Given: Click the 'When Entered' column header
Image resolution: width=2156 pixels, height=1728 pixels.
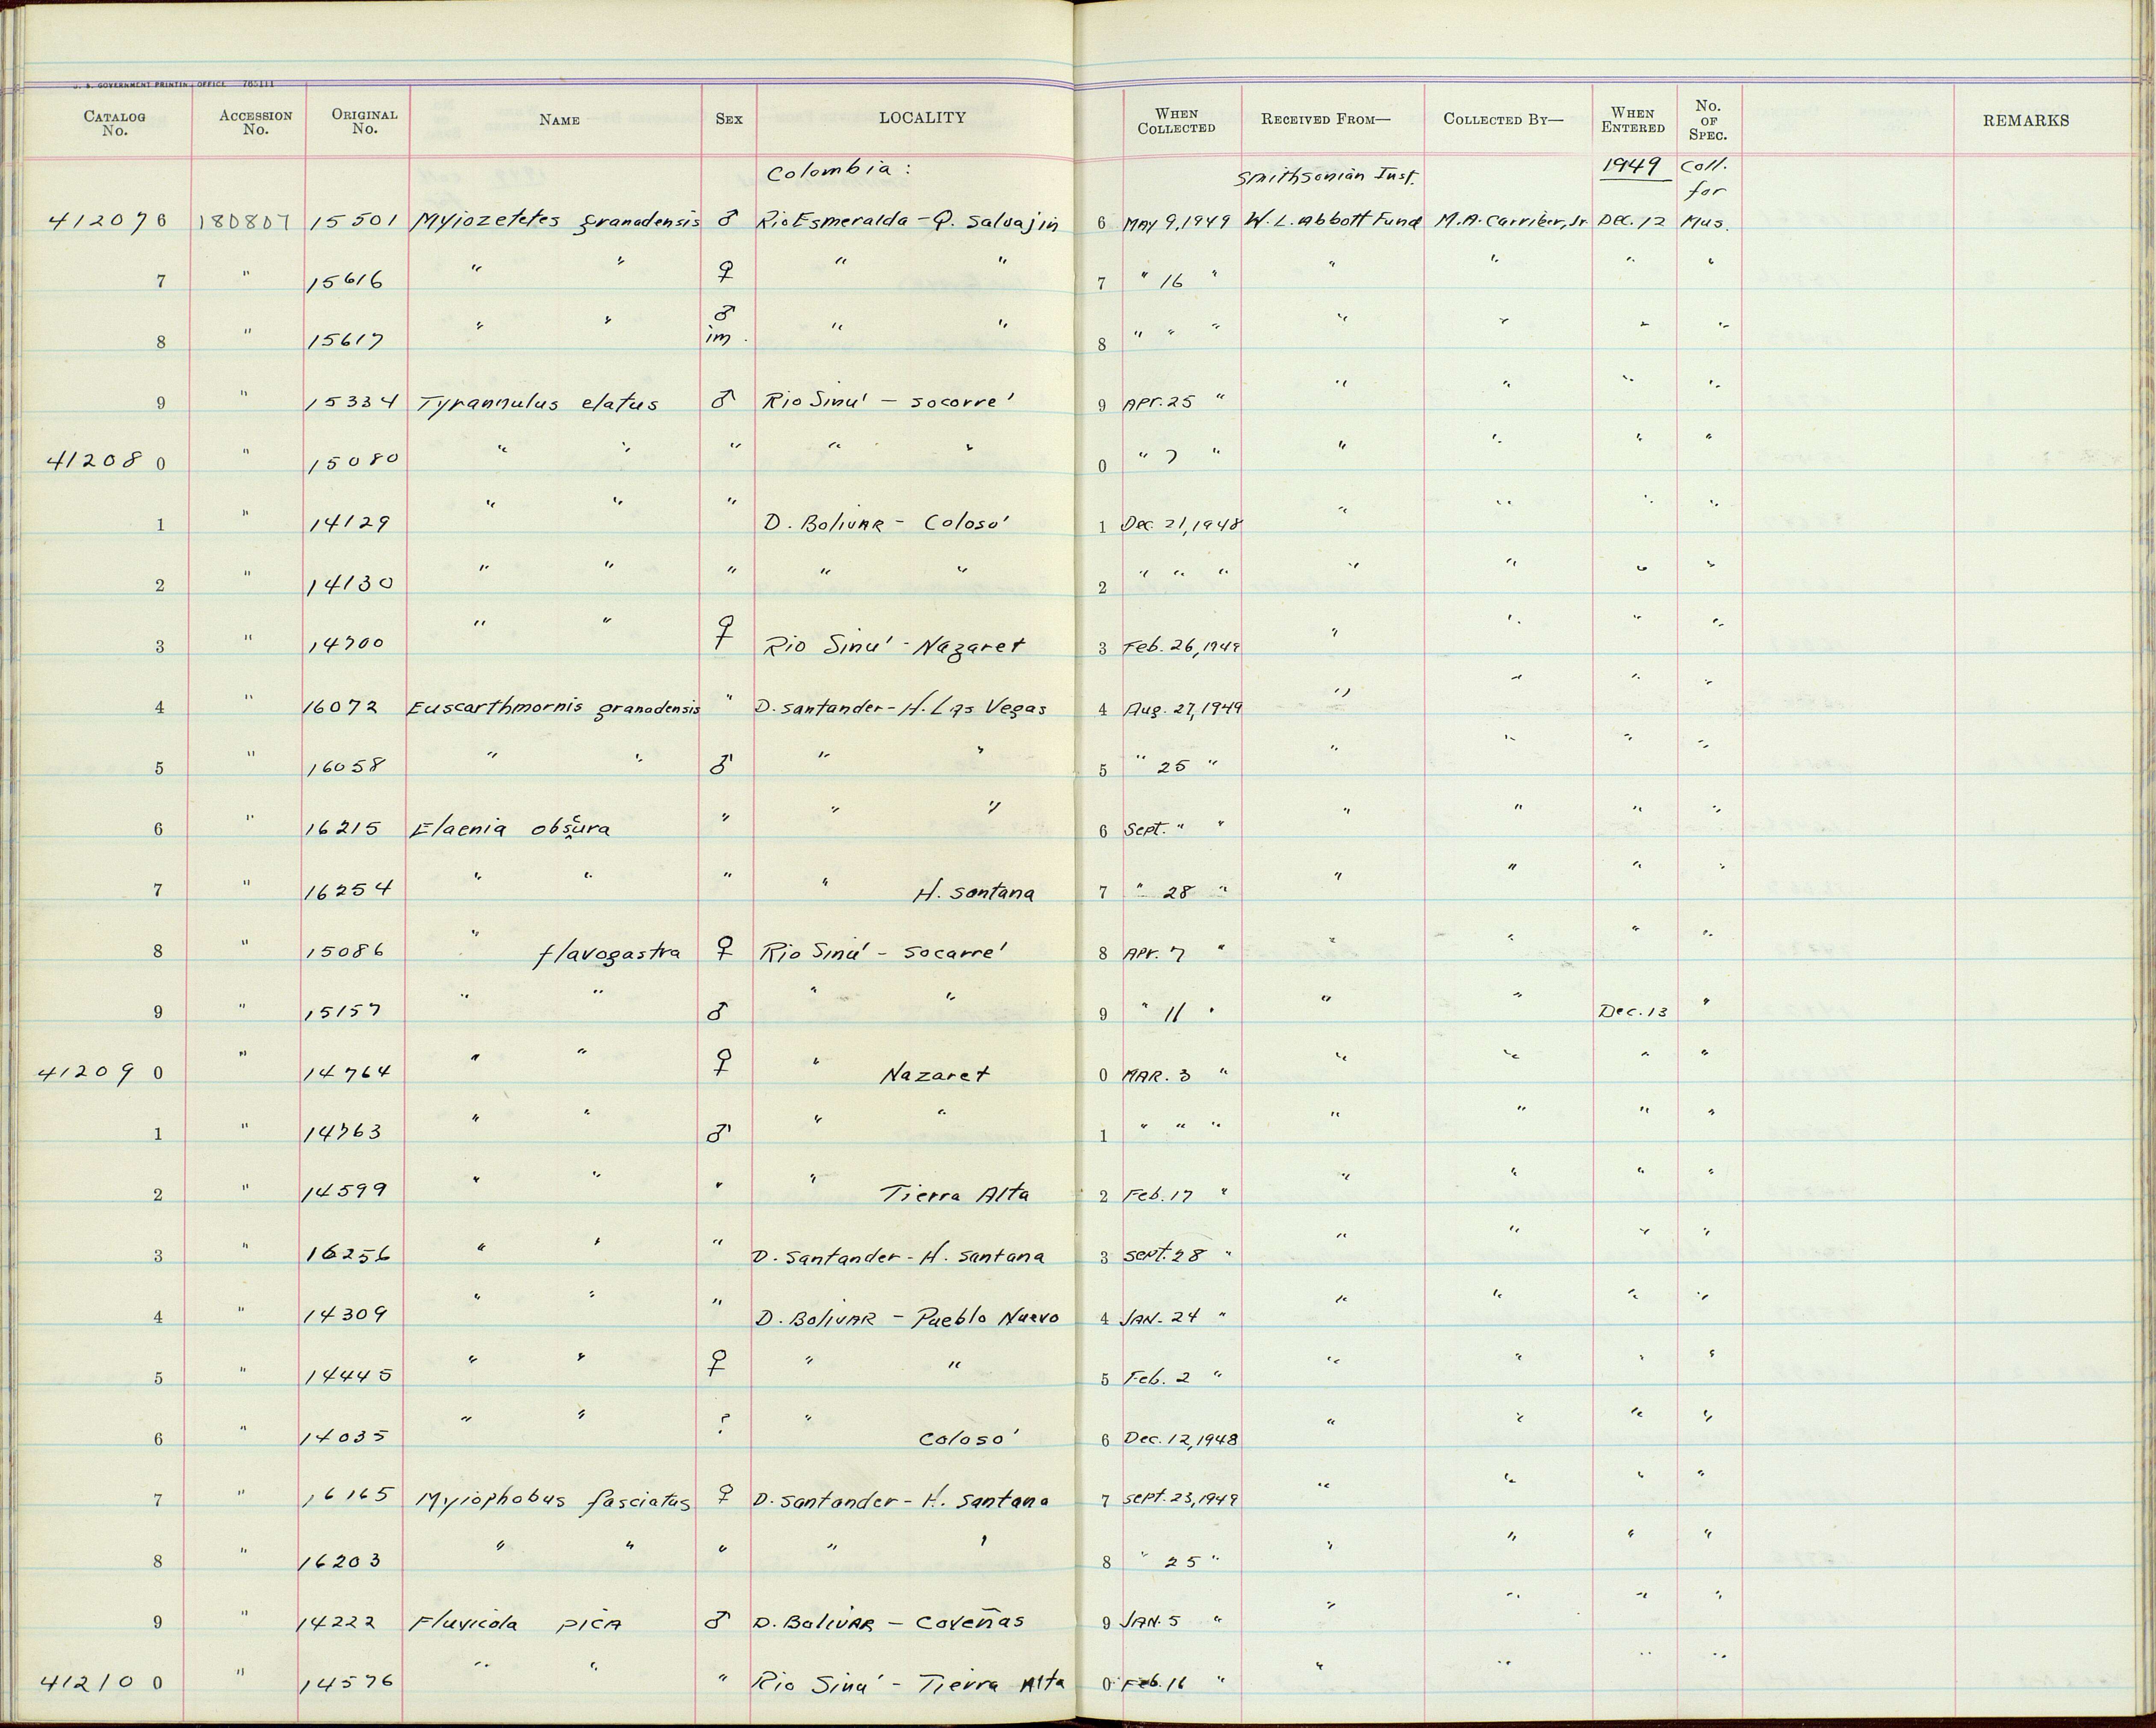Looking at the screenshot, I should pyautogui.click(x=1633, y=120).
